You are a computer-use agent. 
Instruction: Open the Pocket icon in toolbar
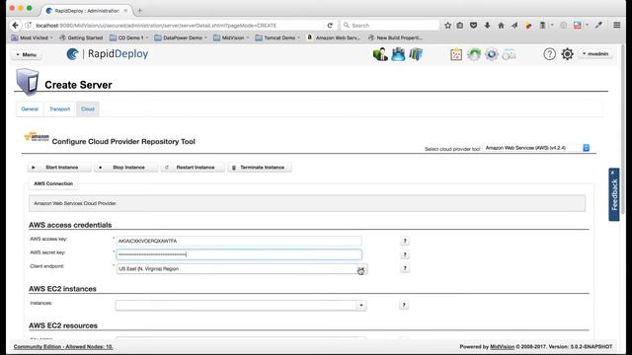pyautogui.click(x=473, y=26)
